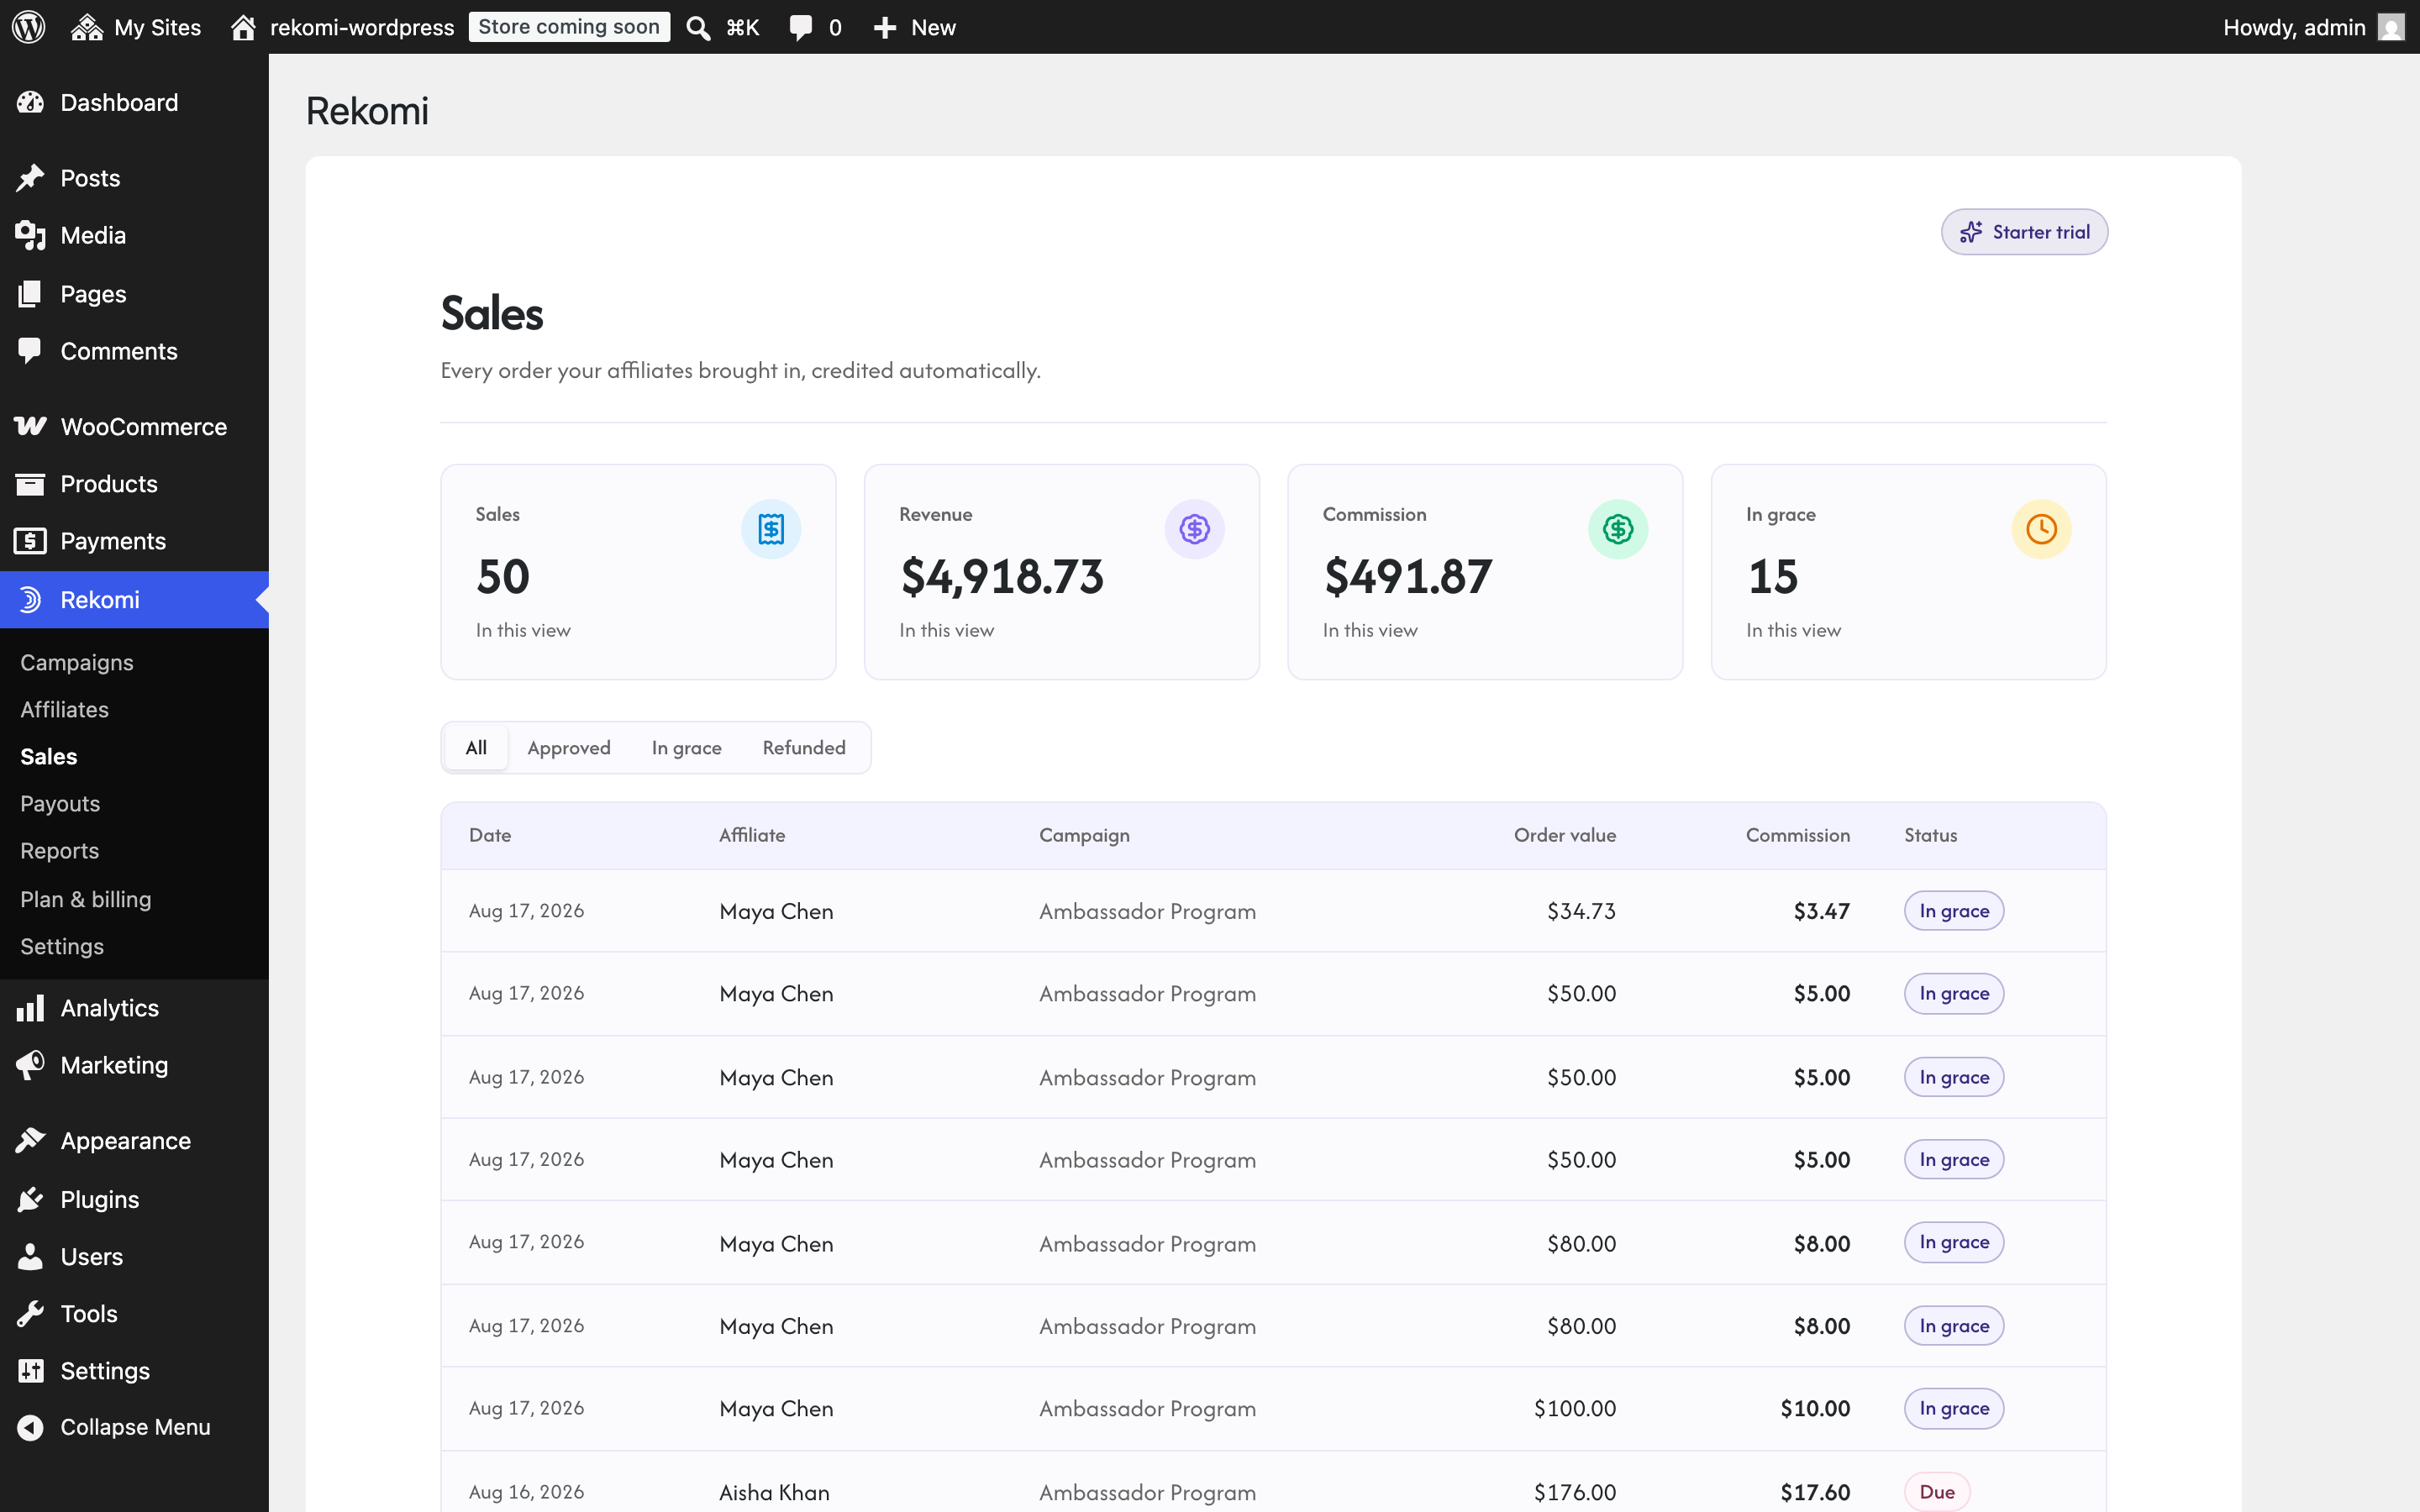Click the Analytics bar chart icon
The width and height of the screenshot is (2420, 1512).
[30, 1007]
